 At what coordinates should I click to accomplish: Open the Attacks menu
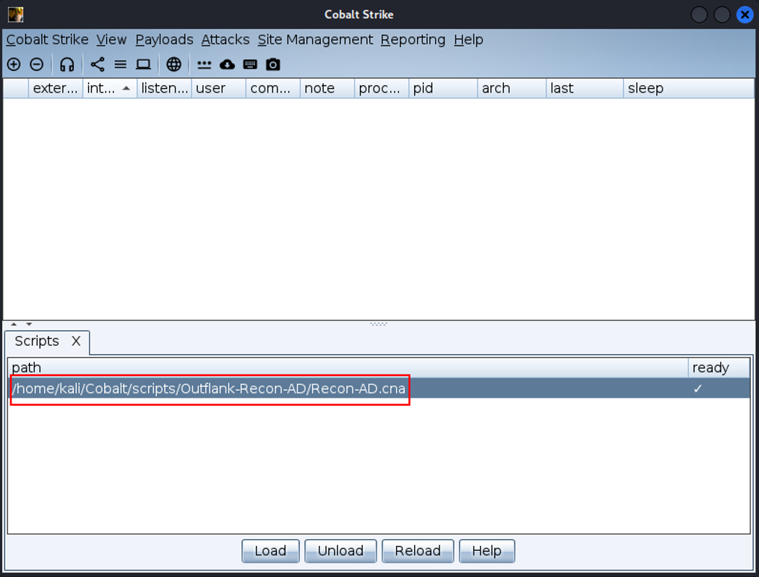226,40
